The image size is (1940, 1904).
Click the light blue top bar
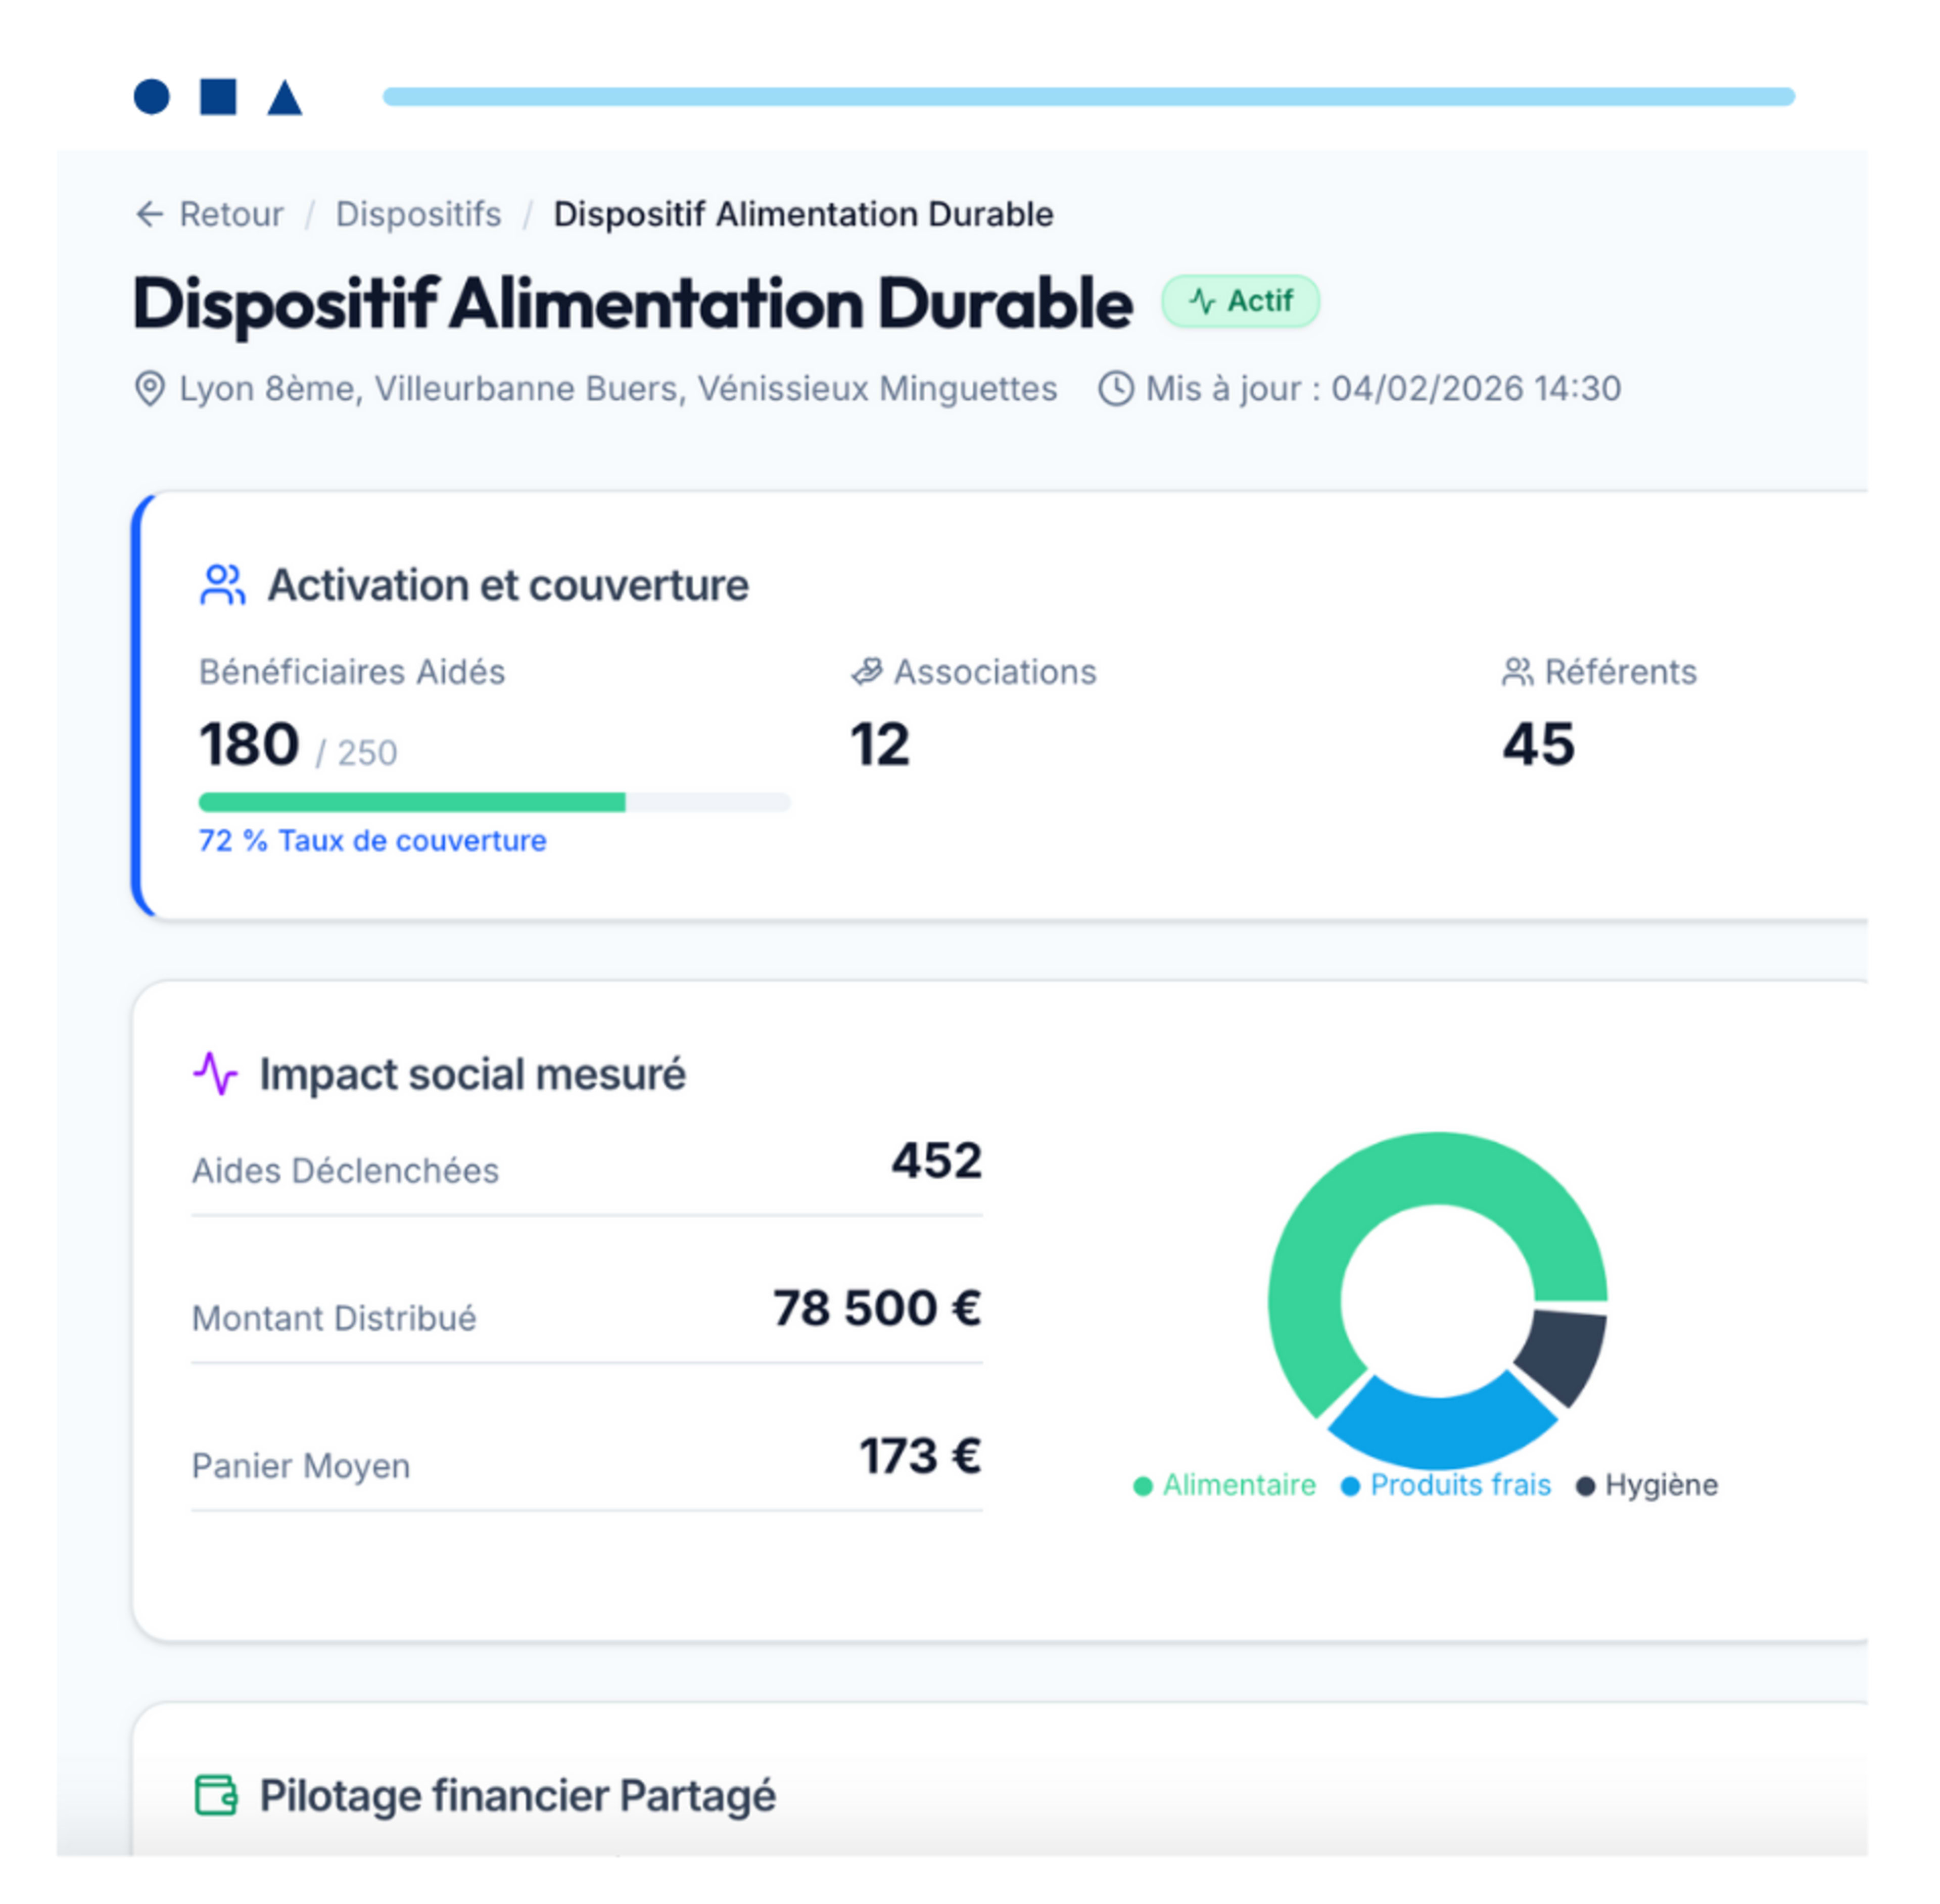coord(1088,97)
